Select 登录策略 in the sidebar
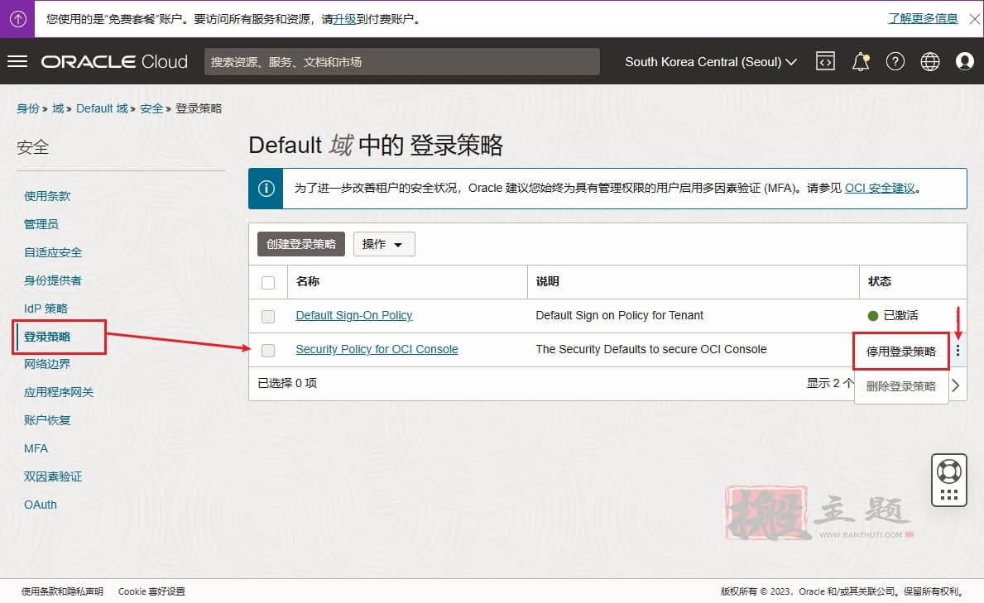The width and height of the screenshot is (984, 603). pyautogui.click(x=47, y=337)
